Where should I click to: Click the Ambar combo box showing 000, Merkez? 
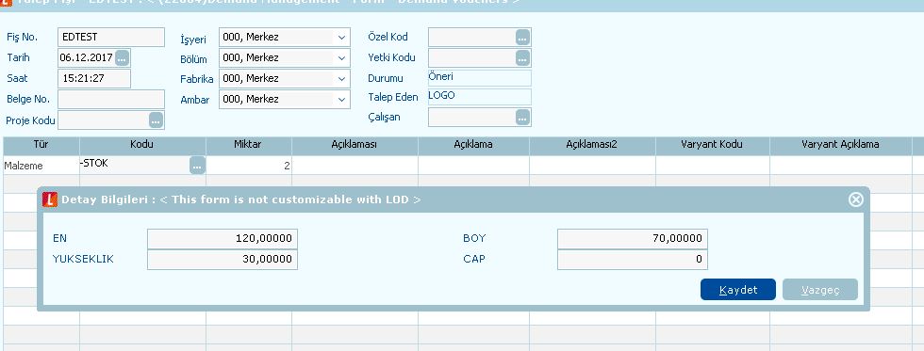(x=285, y=100)
